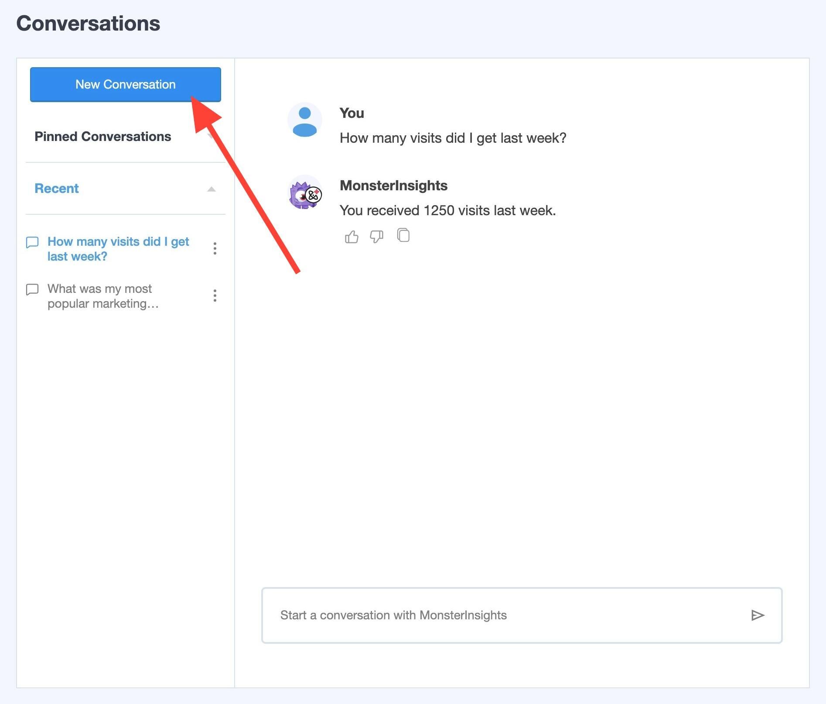The image size is (826, 704).
Task: Select the Recent section heading
Action: pos(57,189)
